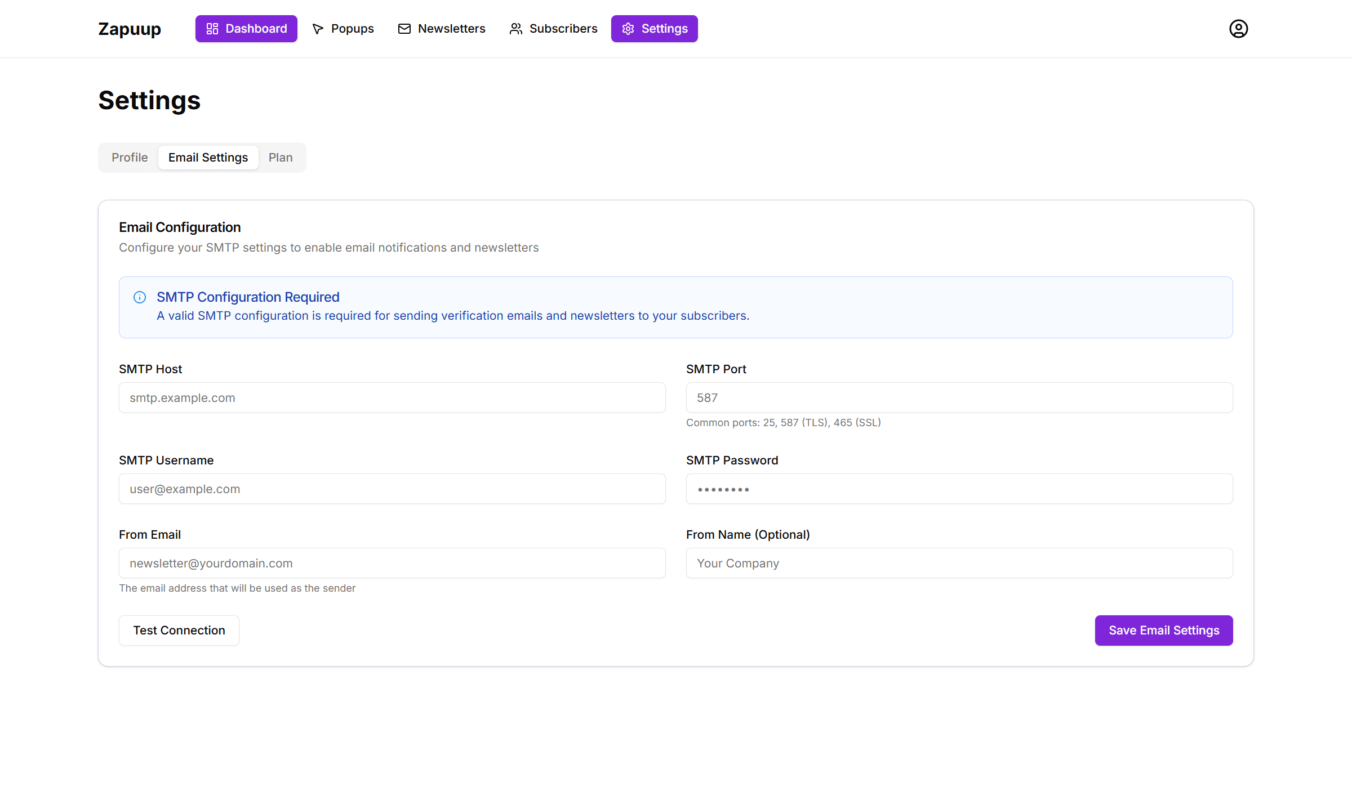The image size is (1352, 787).
Task: Open the Plan tab
Action: (x=280, y=158)
